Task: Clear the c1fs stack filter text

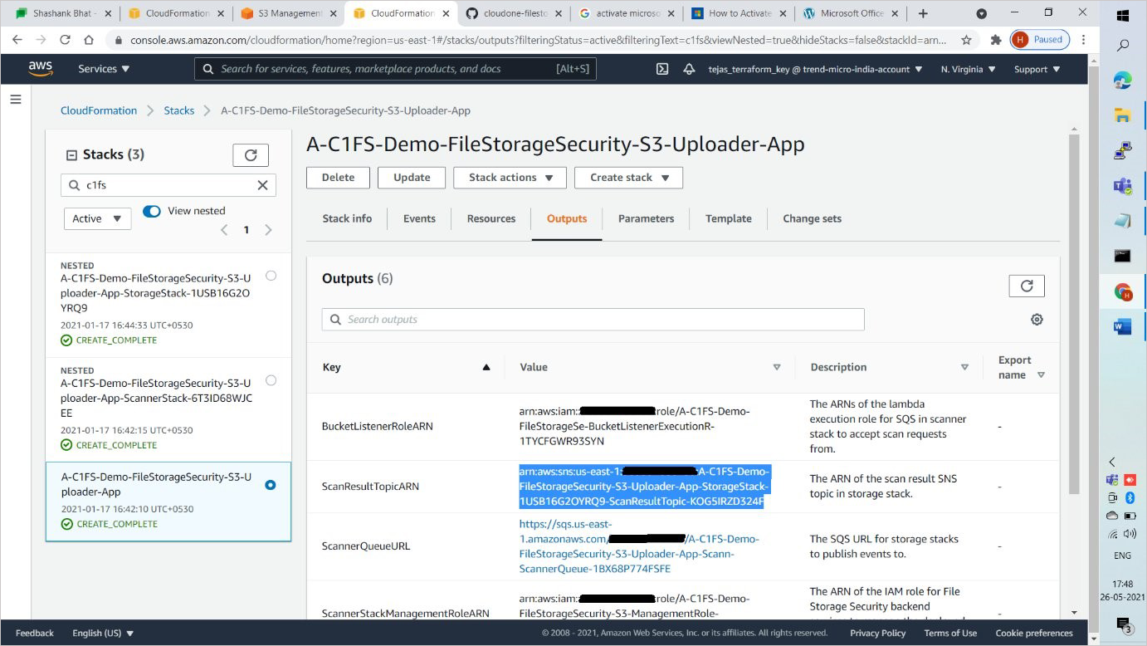Action: [262, 185]
